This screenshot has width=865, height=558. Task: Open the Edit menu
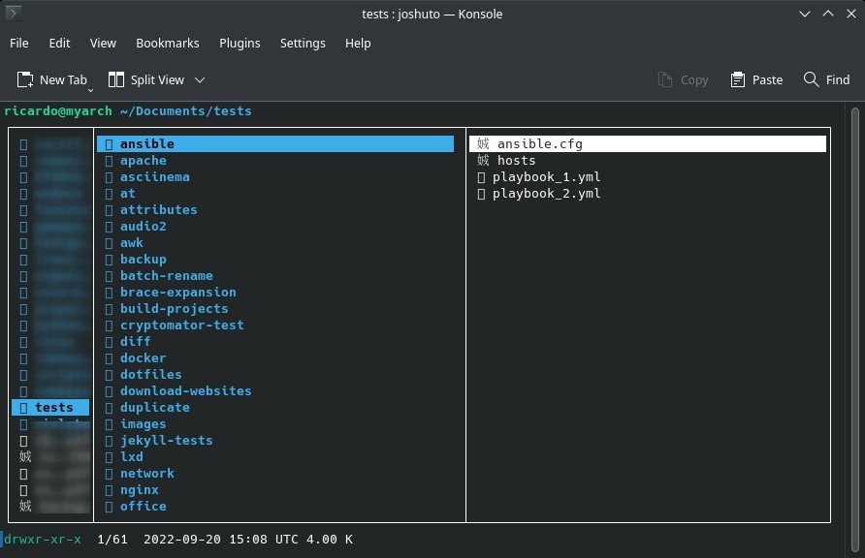click(59, 43)
